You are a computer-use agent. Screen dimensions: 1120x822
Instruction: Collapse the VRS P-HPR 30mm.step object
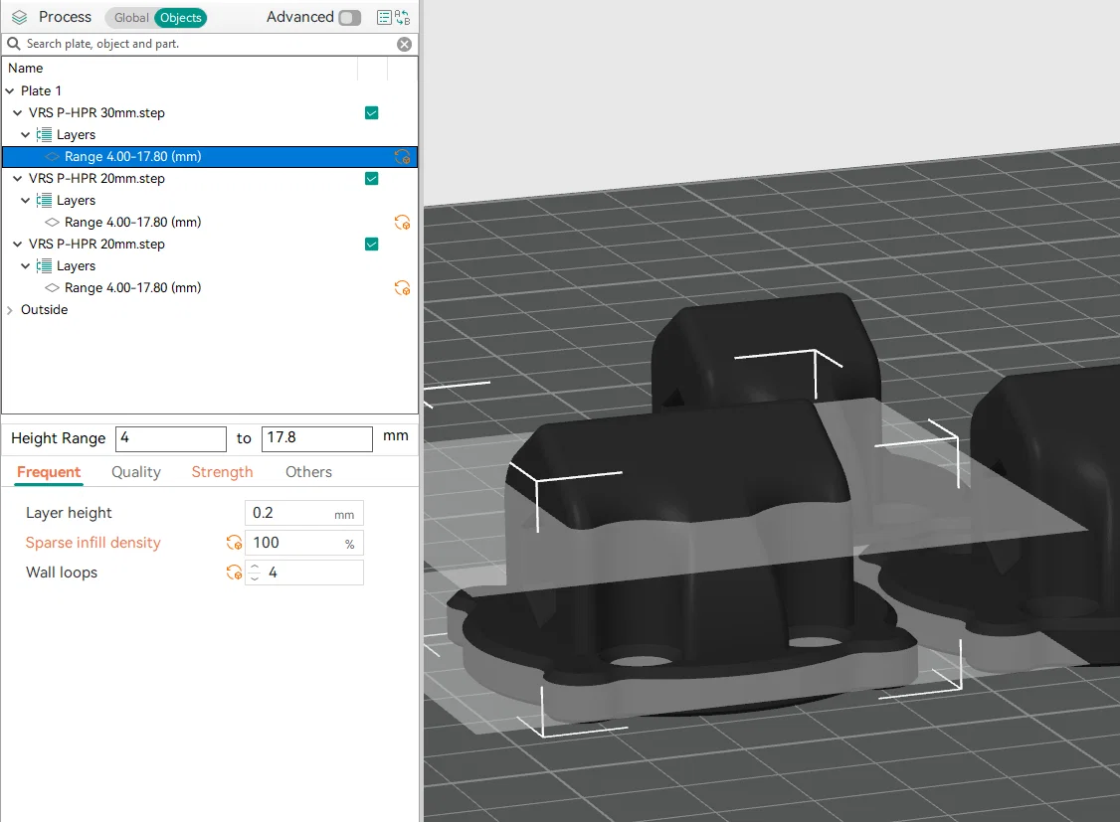(x=17, y=112)
